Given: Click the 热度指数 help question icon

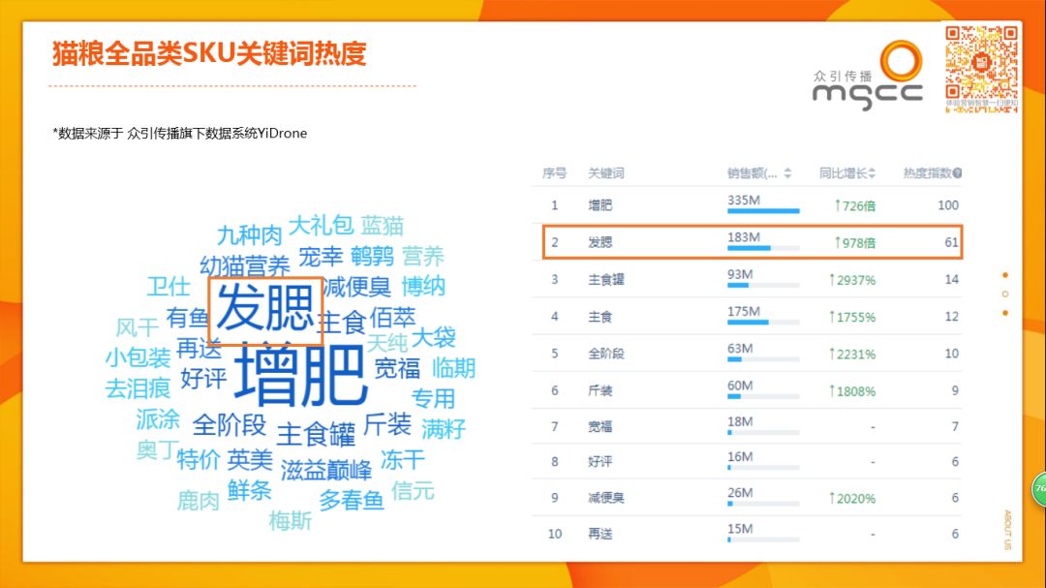Looking at the screenshot, I should 957,173.
